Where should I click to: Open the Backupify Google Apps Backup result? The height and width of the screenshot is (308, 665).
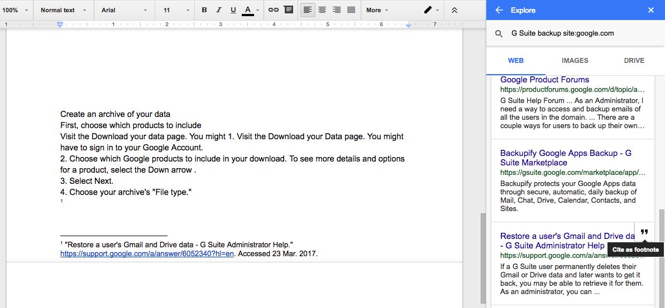566,158
